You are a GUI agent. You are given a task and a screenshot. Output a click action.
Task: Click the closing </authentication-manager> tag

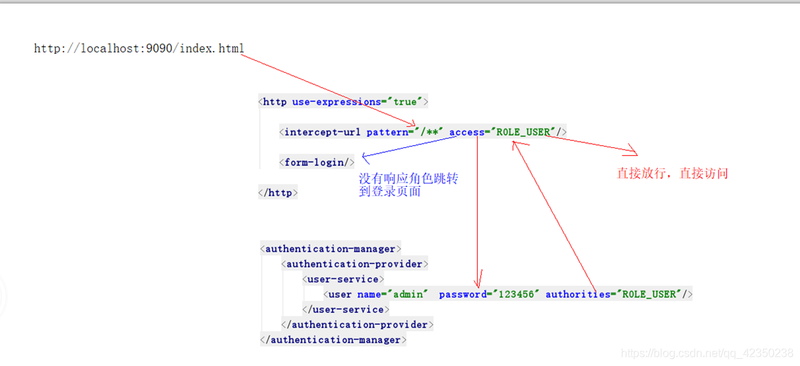coord(333,340)
